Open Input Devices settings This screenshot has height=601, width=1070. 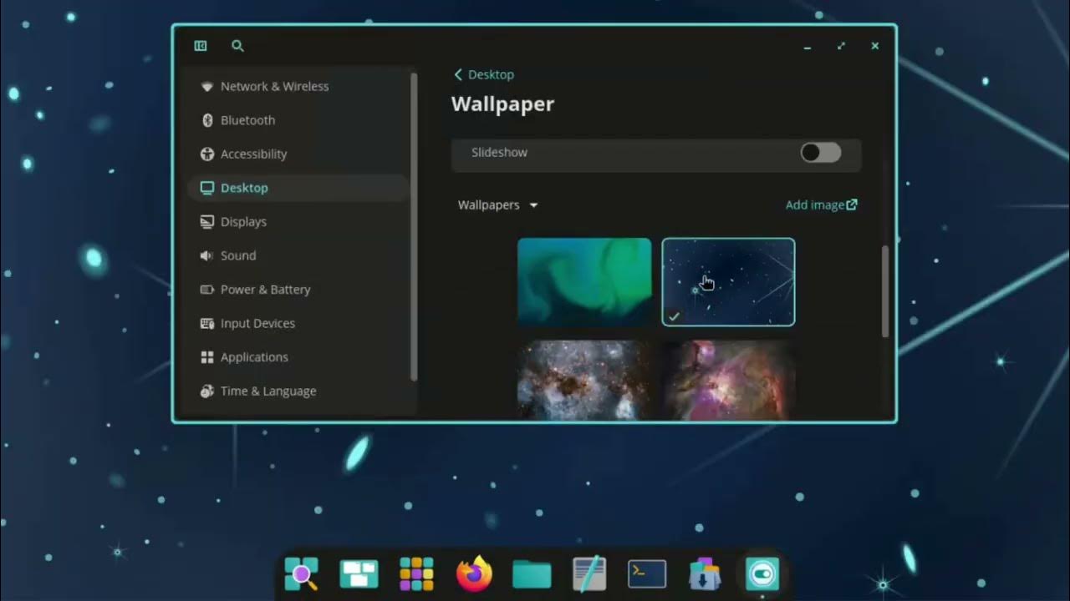pos(257,323)
